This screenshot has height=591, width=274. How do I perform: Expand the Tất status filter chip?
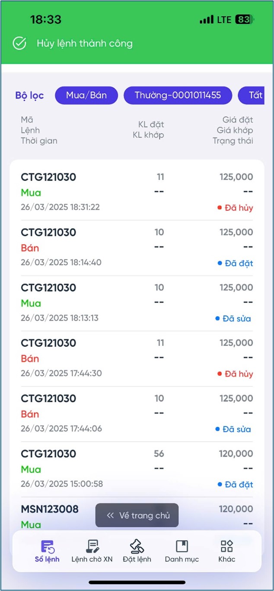click(255, 95)
